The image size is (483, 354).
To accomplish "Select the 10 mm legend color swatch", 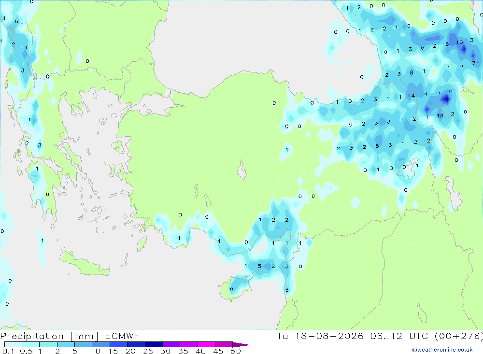I will click(x=101, y=344).
